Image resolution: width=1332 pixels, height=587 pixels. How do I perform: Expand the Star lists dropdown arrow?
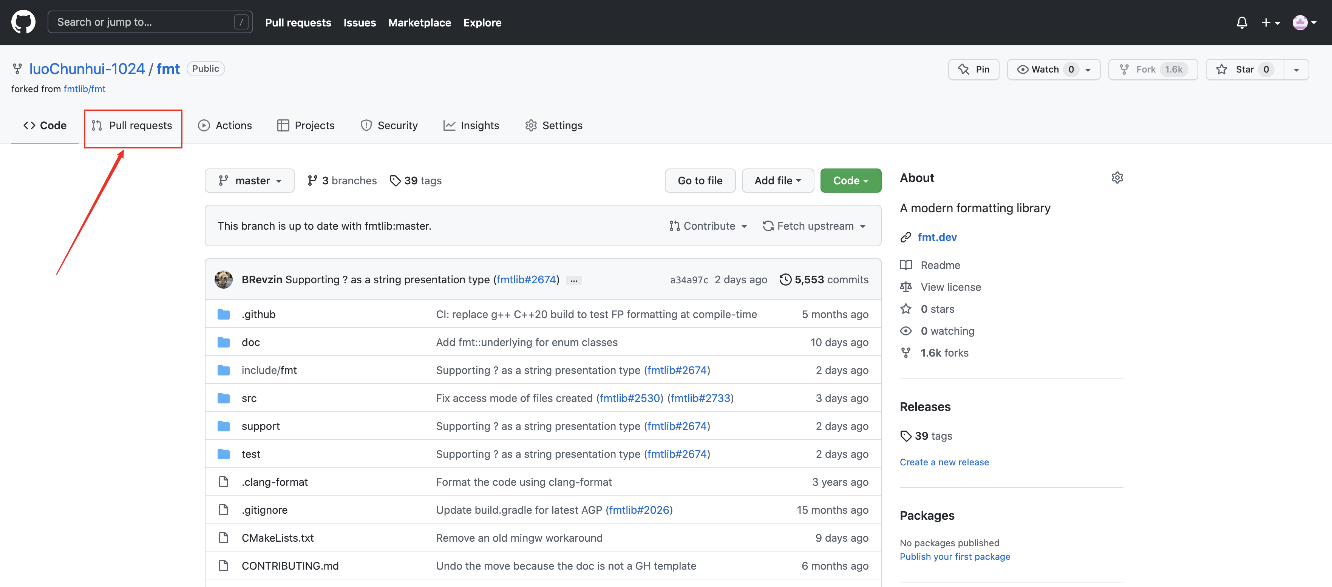(1296, 70)
